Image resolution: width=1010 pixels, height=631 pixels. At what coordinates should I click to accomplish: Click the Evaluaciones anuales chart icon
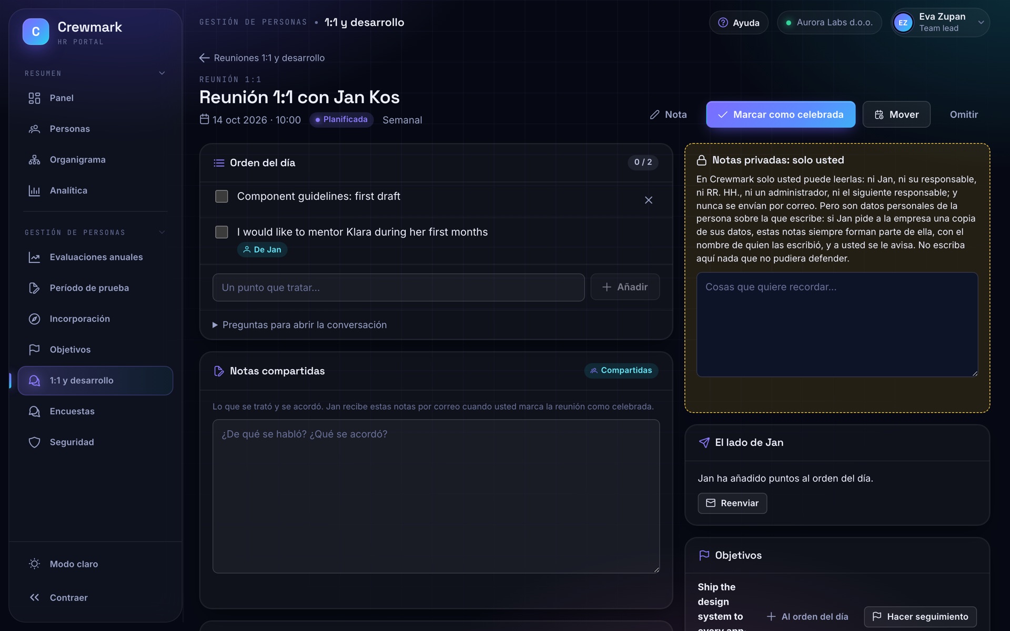click(x=34, y=257)
